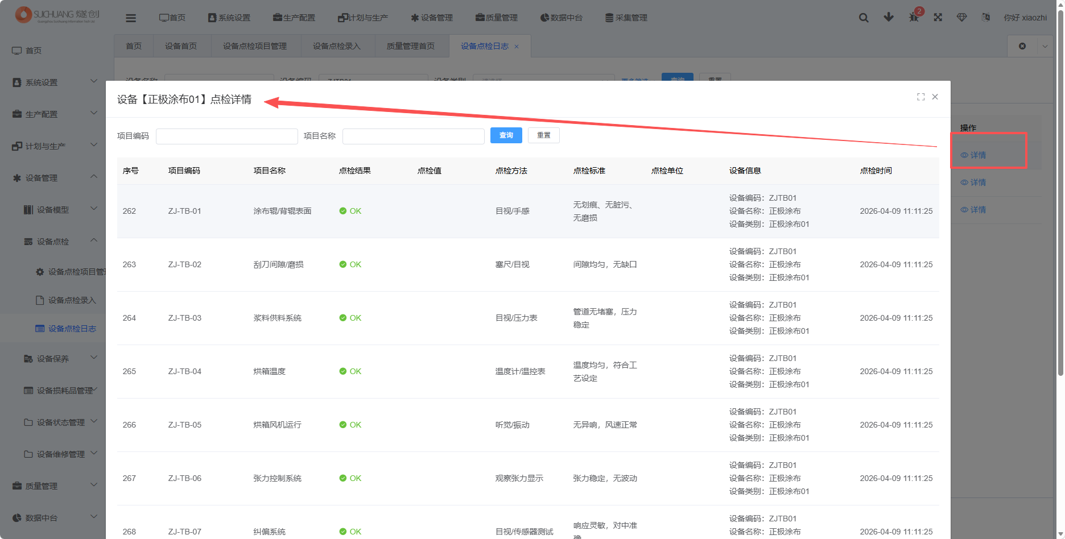Expand 计划与生产 sidebar chevron

[94, 145]
